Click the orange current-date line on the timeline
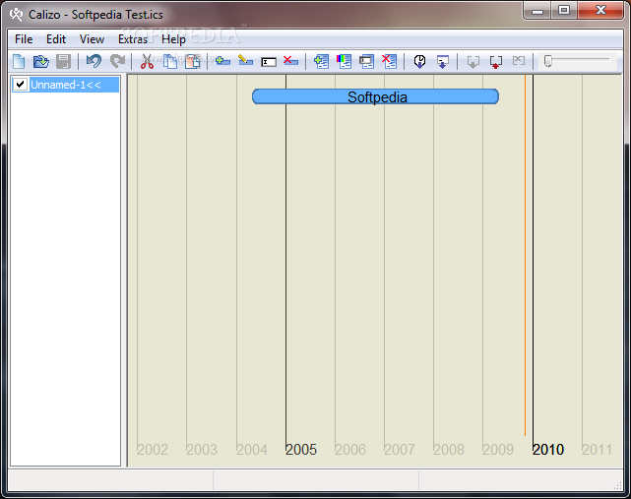The height and width of the screenshot is (499, 631). tap(525, 255)
